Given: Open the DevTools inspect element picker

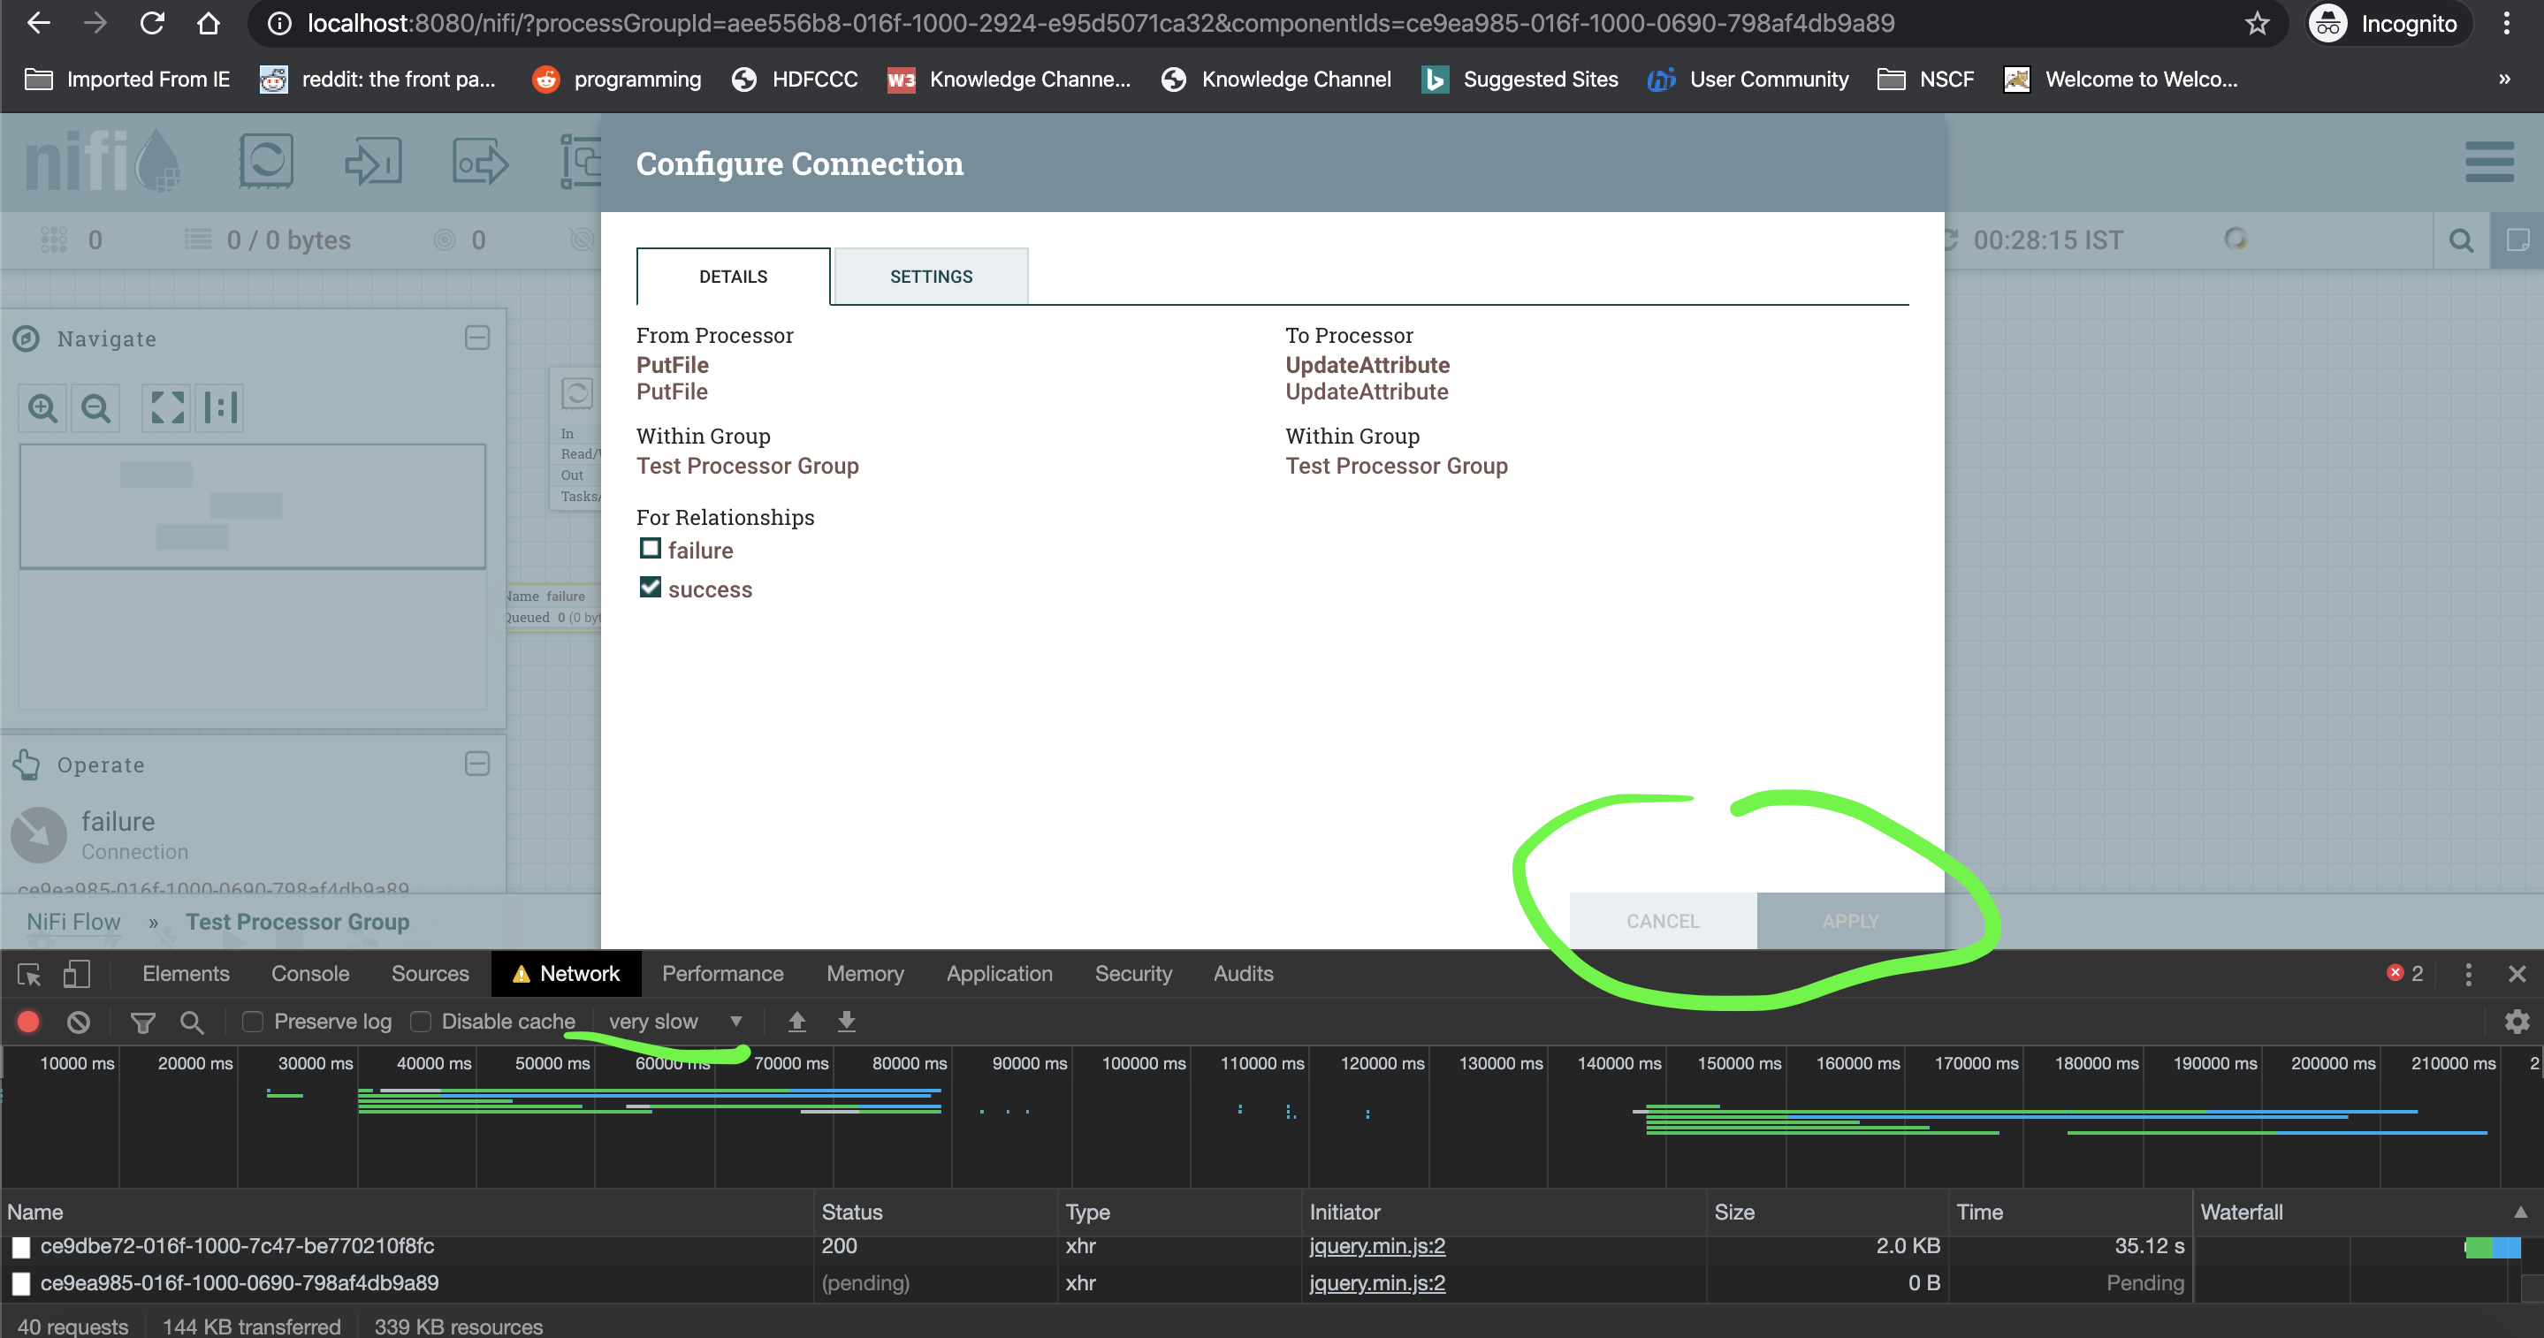Looking at the screenshot, I should 28,974.
